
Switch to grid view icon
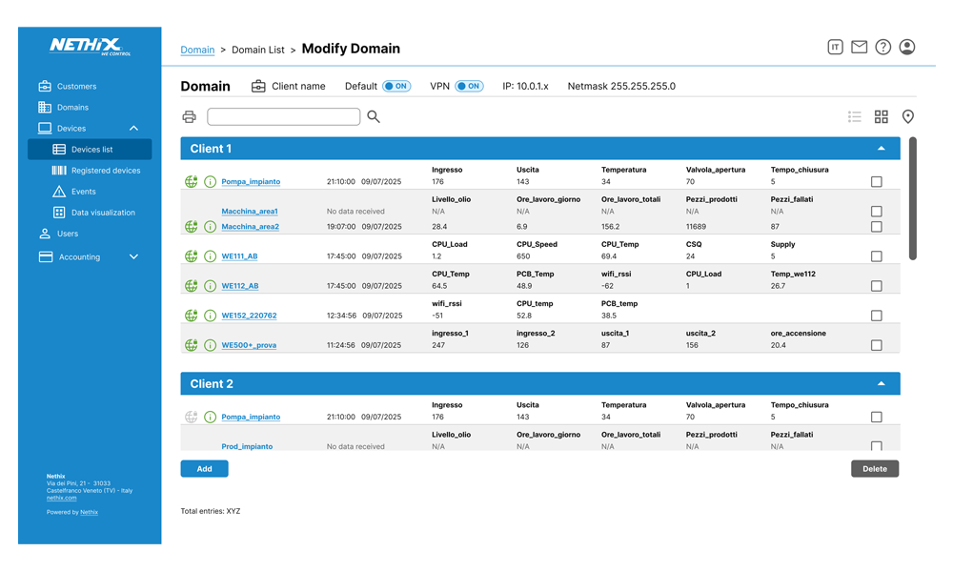click(x=882, y=116)
